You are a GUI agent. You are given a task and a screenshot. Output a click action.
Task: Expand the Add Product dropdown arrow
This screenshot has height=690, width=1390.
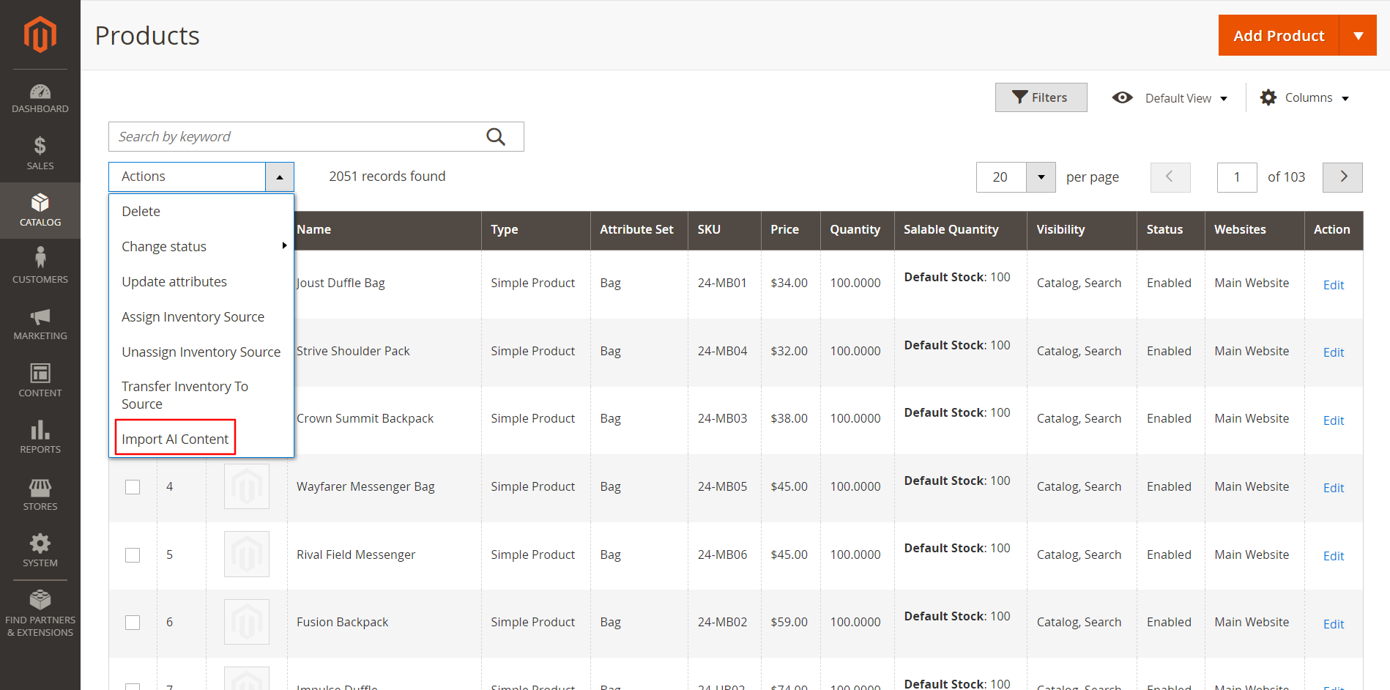pos(1358,36)
